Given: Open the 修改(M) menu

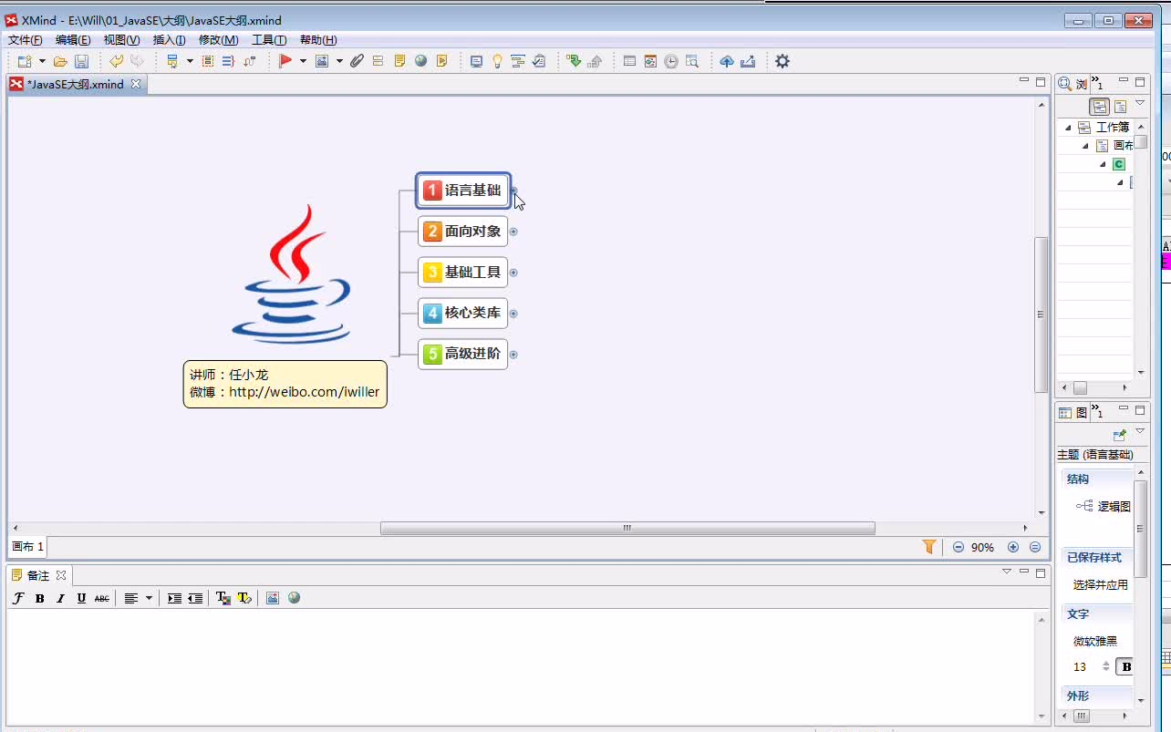Looking at the screenshot, I should (218, 40).
